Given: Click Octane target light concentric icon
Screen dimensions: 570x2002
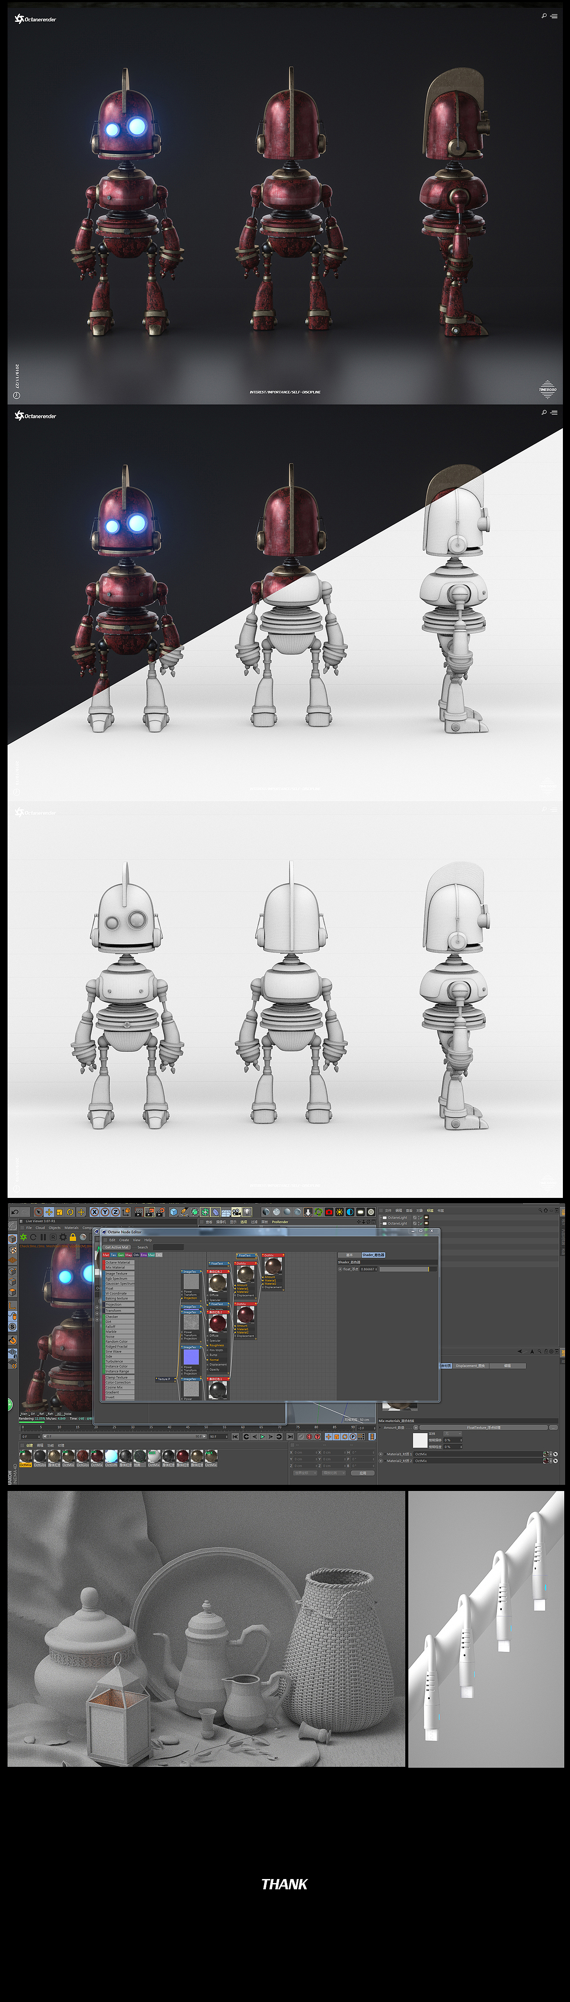Looking at the screenshot, I should [371, 1212].
